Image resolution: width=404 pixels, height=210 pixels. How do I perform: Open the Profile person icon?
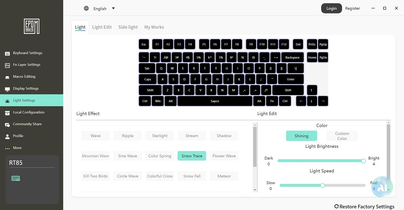(7, 136)
